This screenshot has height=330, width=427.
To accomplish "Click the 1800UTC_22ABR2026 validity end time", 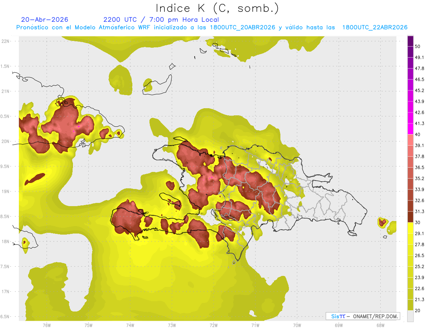I will (375, 27).
